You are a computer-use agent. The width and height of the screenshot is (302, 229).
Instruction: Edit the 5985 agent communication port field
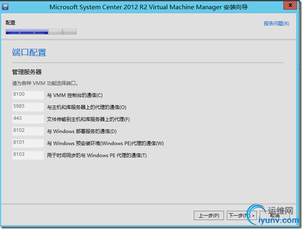(x=28, y=107)
